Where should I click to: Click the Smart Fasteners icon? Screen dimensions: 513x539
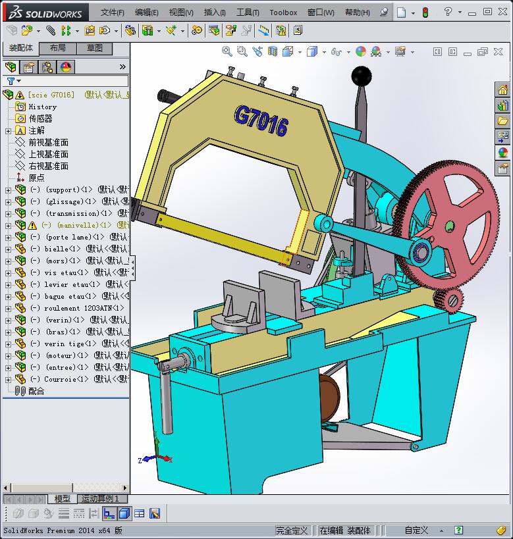(90, 30)
